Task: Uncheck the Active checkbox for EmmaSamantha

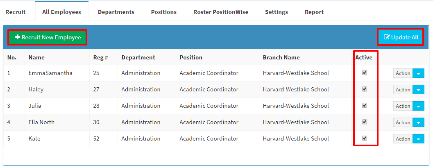Action: click(365, 73)
